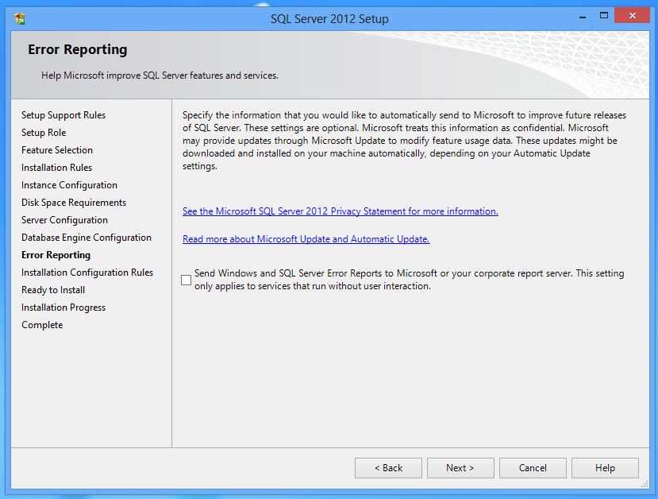Image resolution: width=658 pixels, height=499 pixels.
Task: Click the window resize grip corner
Action: (645, 485)
